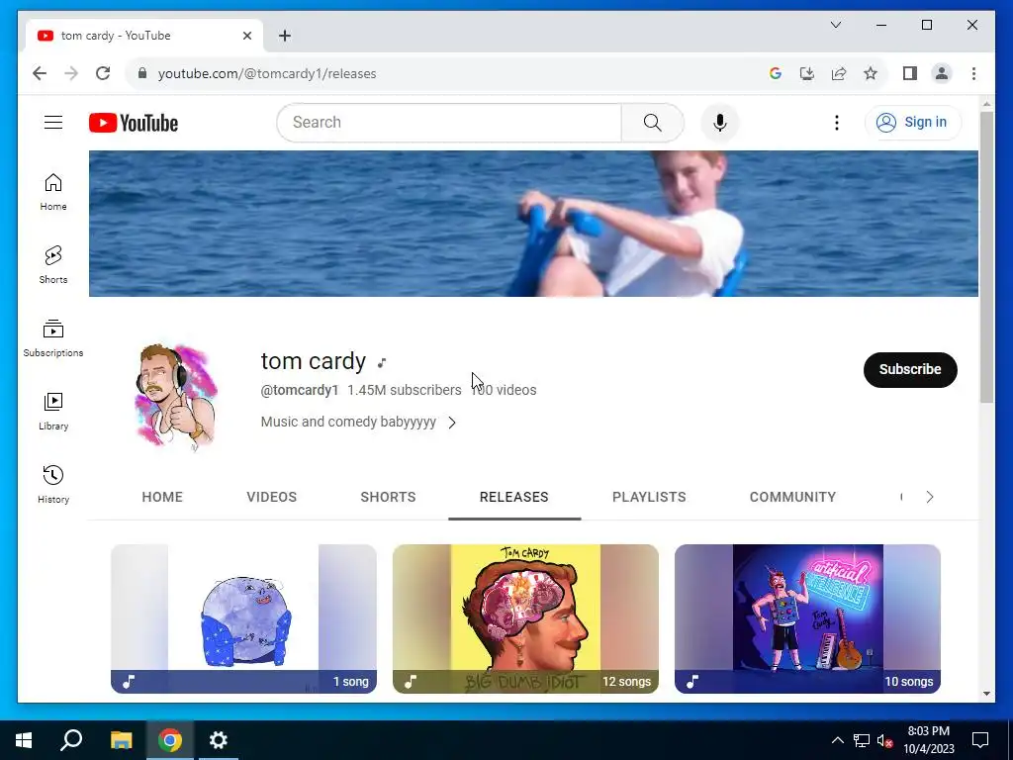1013x760 pixels.
Task: Expand the channel description arrow
Action: (451, 422)
